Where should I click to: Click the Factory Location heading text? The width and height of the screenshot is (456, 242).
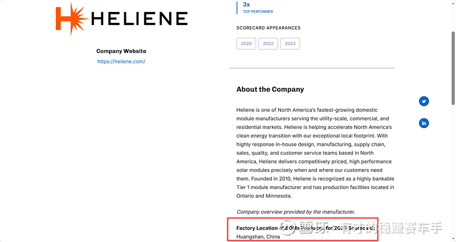point(258,228)
